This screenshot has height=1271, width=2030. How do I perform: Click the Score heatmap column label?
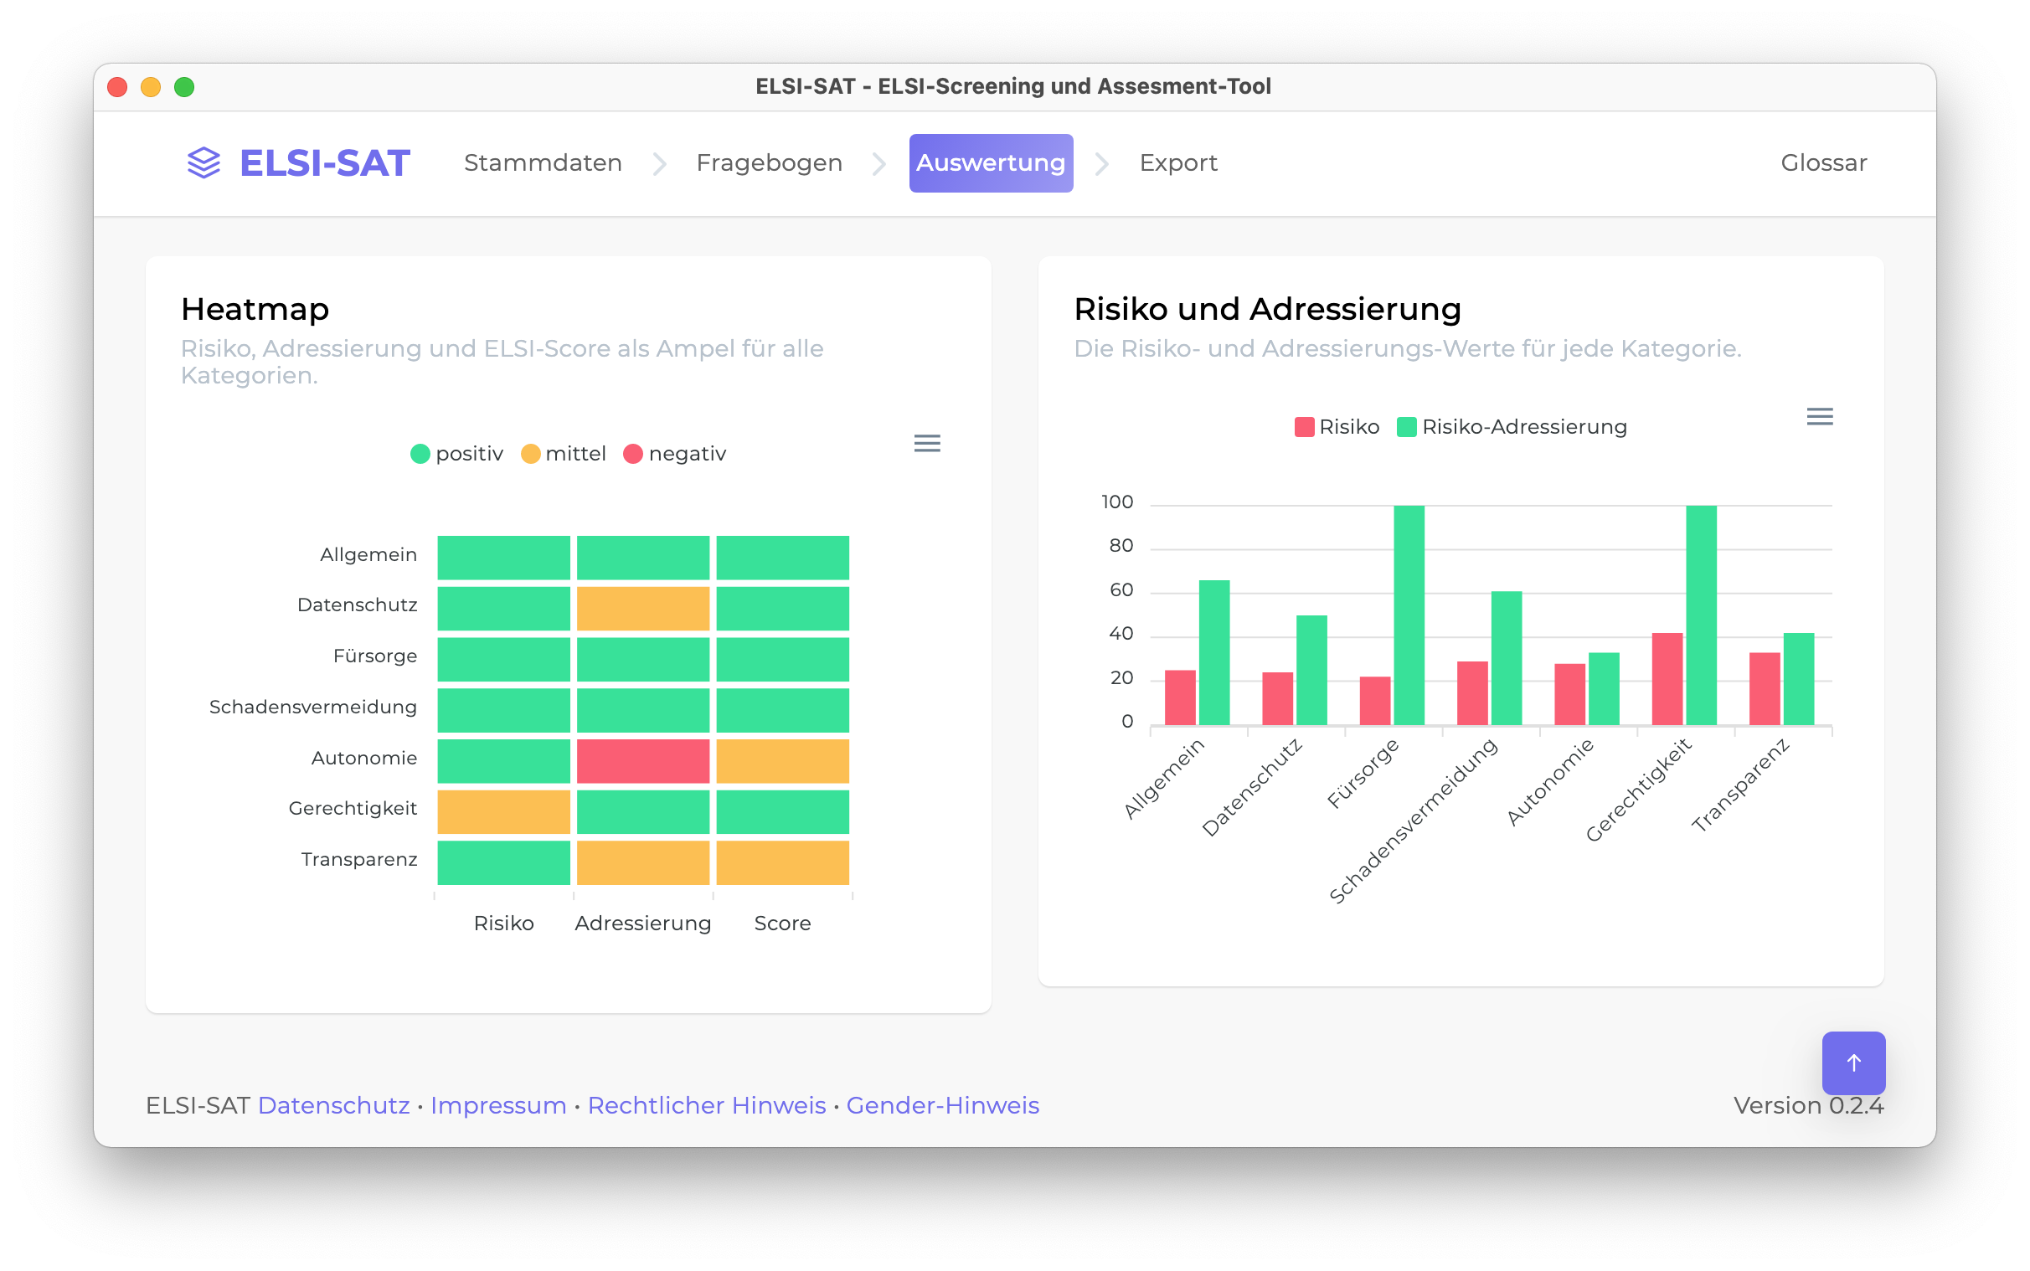782,923
